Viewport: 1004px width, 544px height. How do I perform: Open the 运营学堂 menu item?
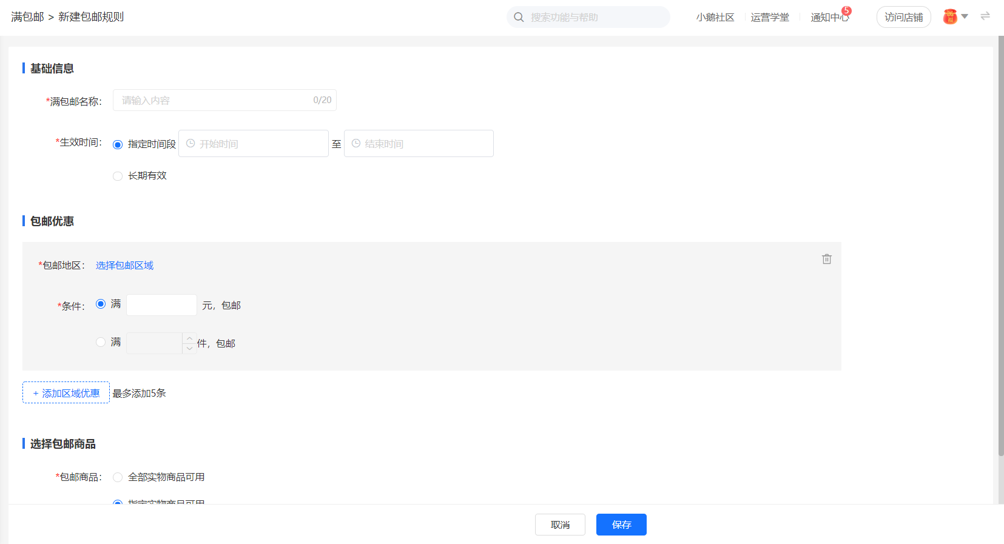(x=770, y=18)
